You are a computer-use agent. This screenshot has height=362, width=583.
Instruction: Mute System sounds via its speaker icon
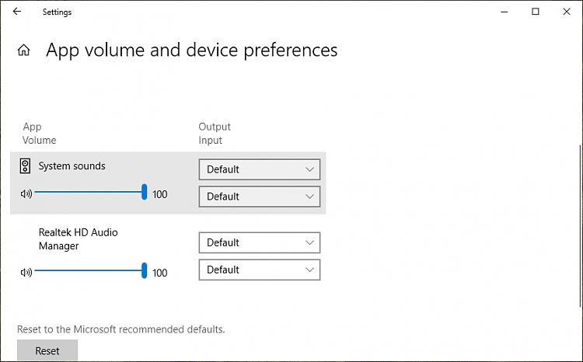pos(26,194)
